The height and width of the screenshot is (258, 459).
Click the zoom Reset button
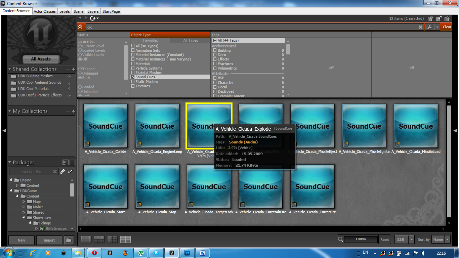(x=384, y=240)
